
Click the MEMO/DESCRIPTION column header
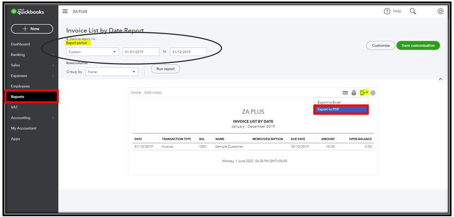(x=268, y=139)
